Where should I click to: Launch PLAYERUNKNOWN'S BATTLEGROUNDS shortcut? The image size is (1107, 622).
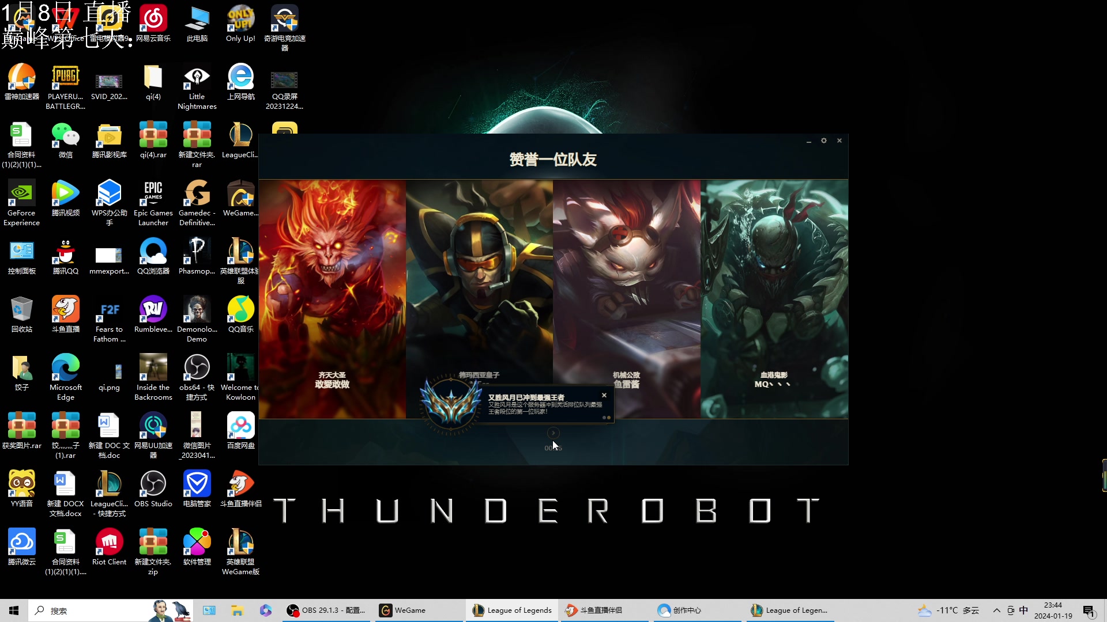(66, 87)
